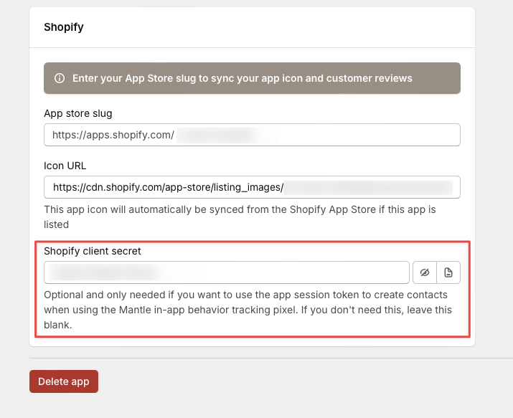The width and height of the screenshot is (513, 418).
Task: Select the Shopify section heading
Action: point(64,27)
